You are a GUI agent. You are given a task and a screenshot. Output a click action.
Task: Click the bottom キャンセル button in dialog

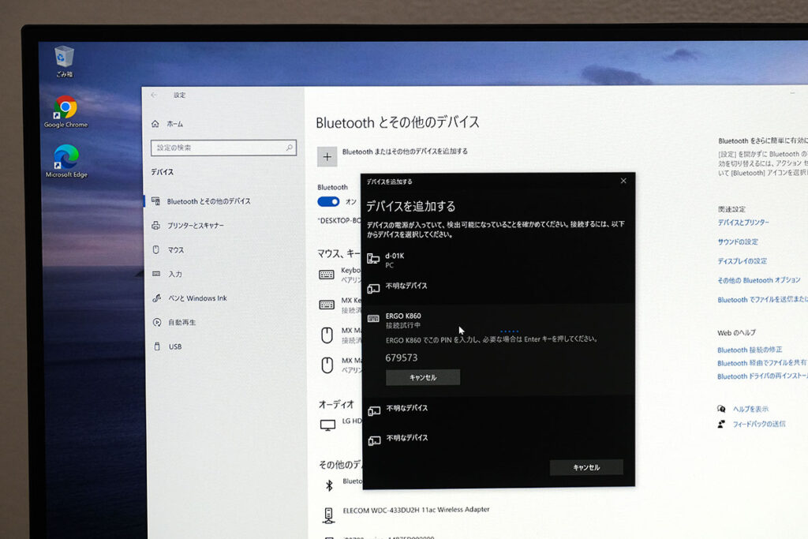[x=586, y=467]
